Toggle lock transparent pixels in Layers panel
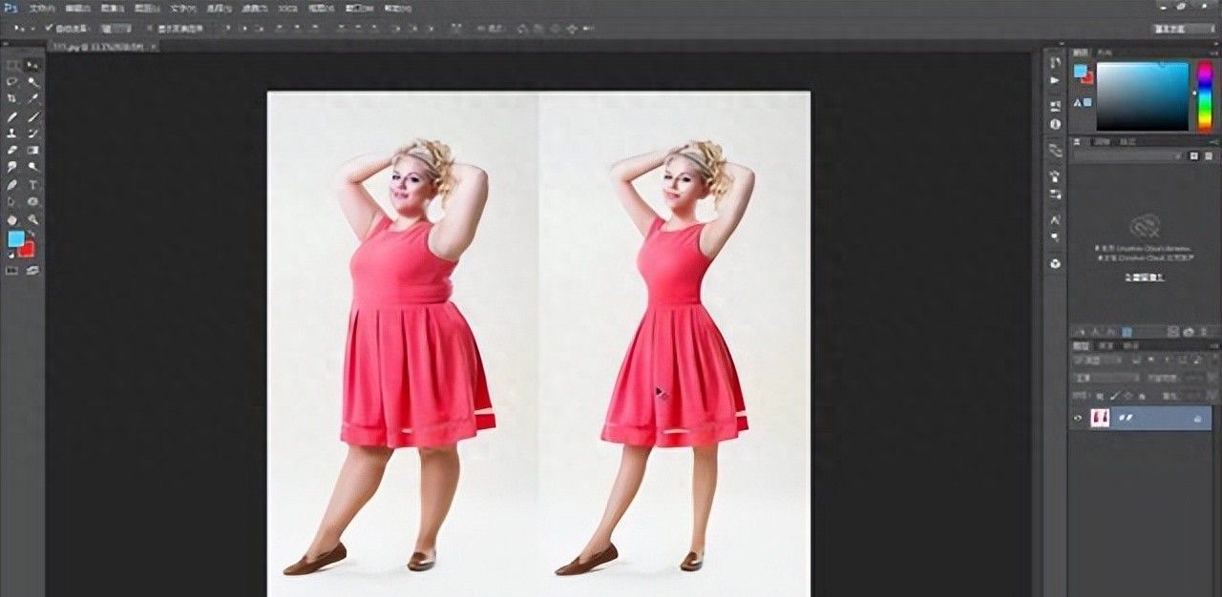 coord(1100,397)
